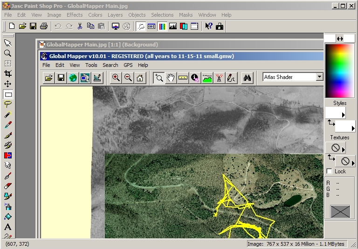Open the Atlas Shader dropdown arrow
Screen dimensions: 358x249
(320, 77)
